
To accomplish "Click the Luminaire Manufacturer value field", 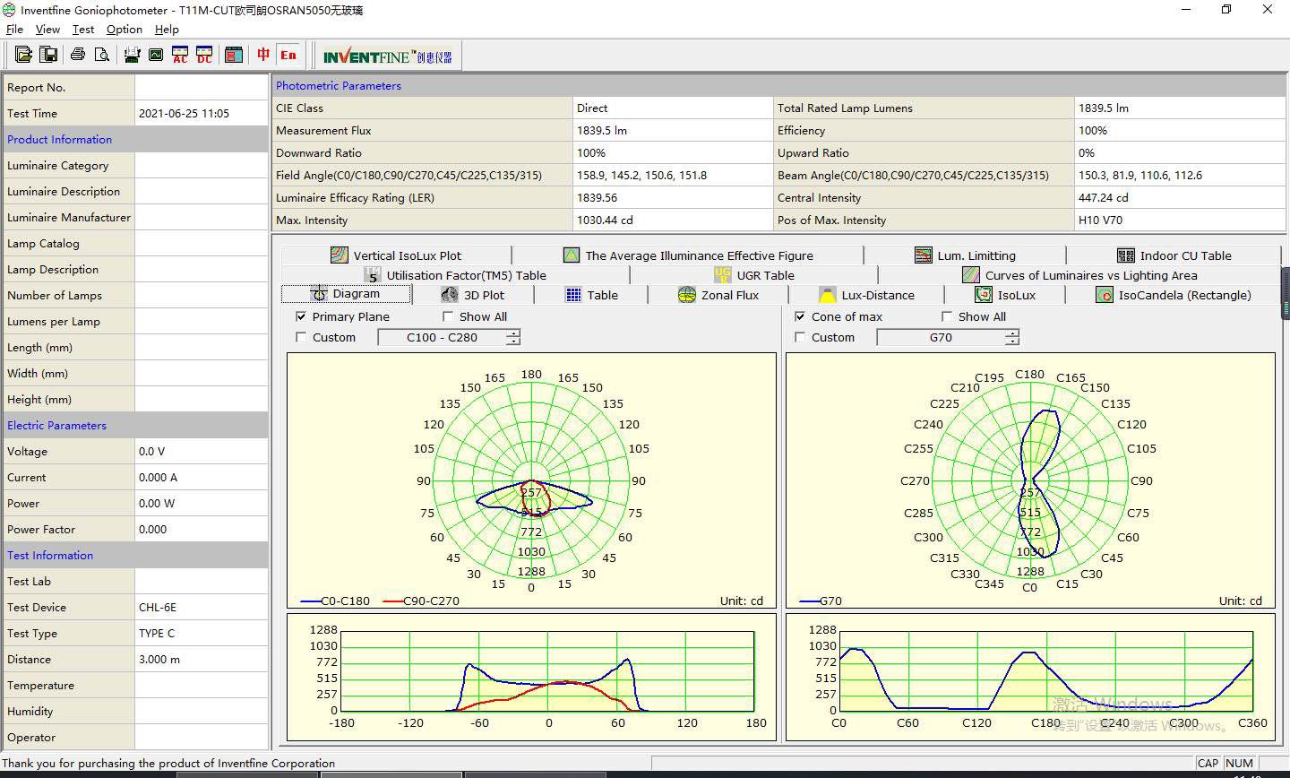I will [202, 217].
